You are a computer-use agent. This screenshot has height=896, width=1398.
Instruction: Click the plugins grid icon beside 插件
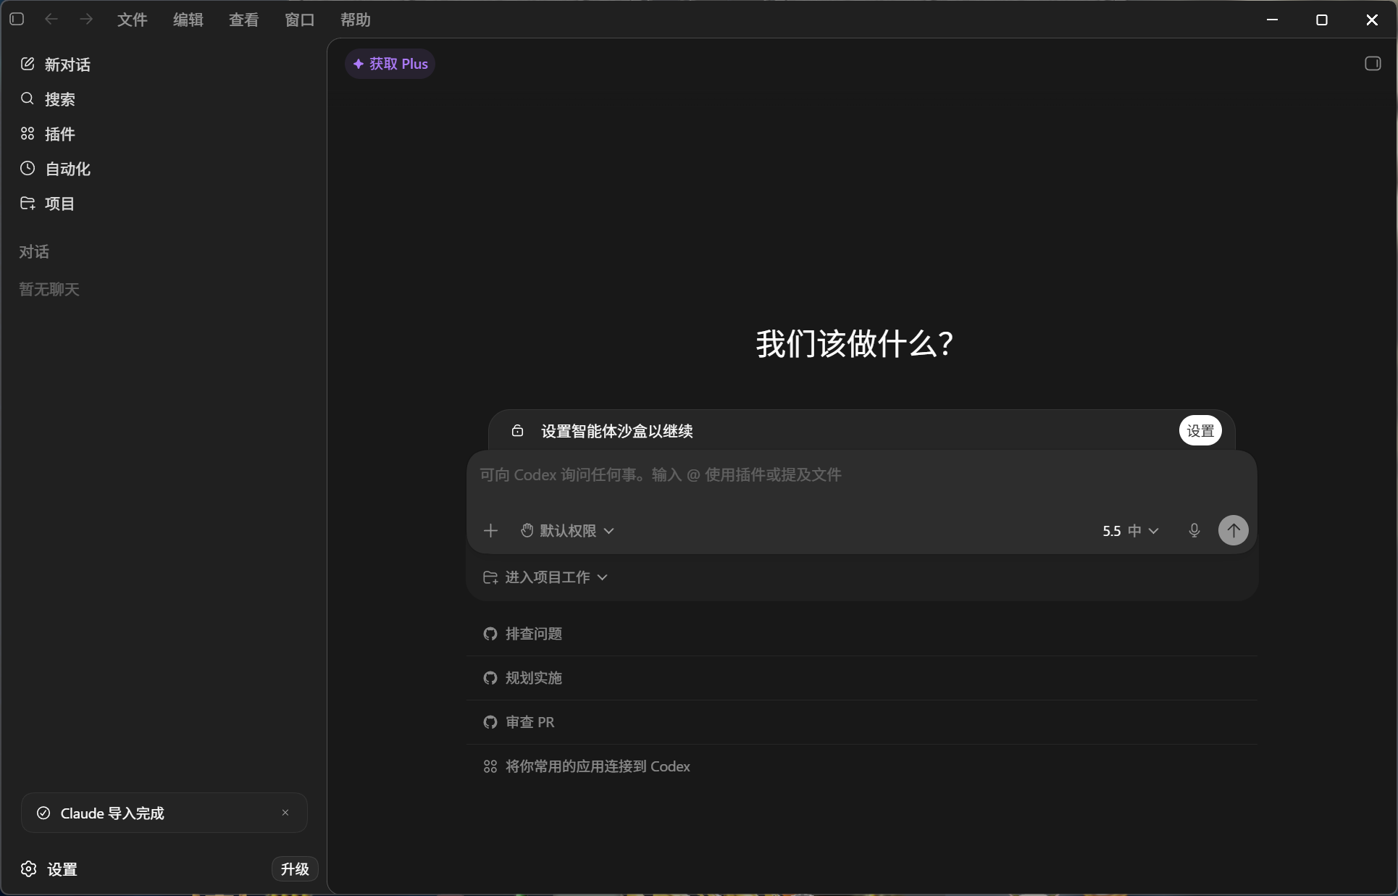(28, 133)
